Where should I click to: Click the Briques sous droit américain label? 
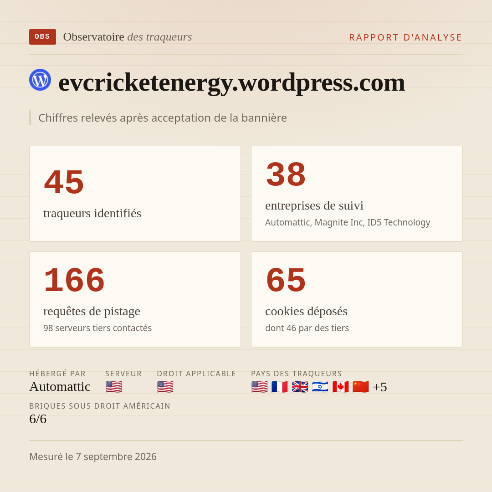pyautogui.click(x=100, y=406)
